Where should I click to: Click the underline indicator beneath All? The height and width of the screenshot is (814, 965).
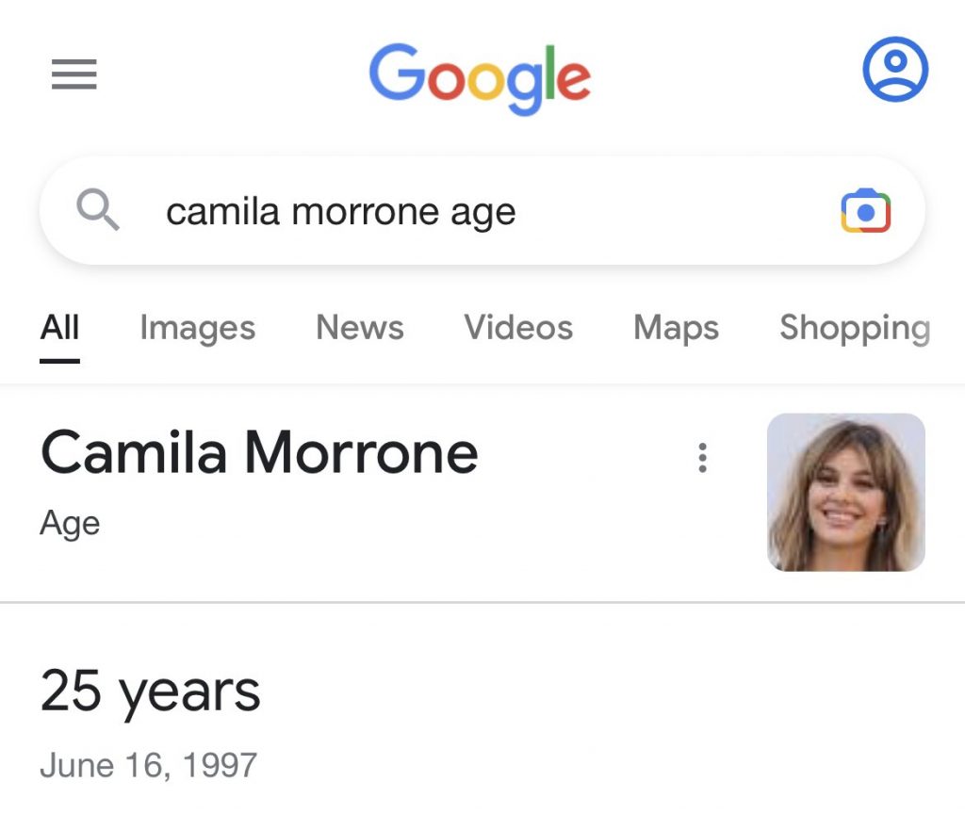[59, 360]
